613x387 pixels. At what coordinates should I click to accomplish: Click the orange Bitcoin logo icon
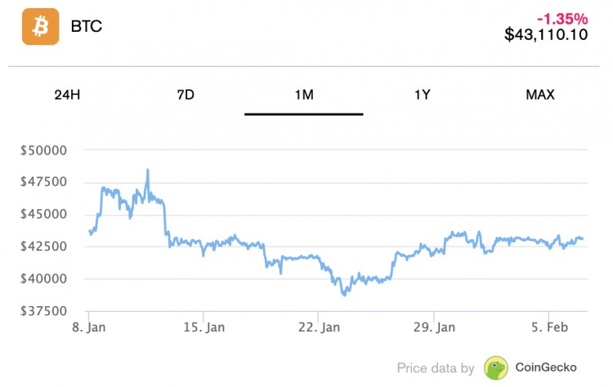click(40, 27)
